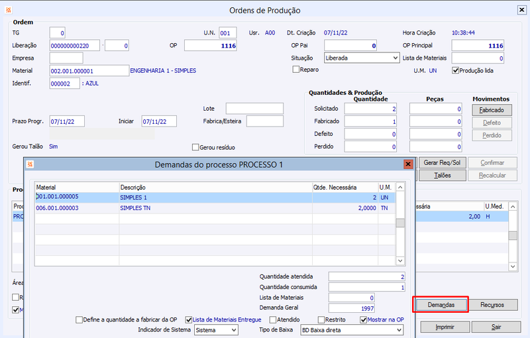Screen dimensions: 530x338
Task: Click the Quantidade atendida field
Action: pyautogui.click(x=367, y=276)
